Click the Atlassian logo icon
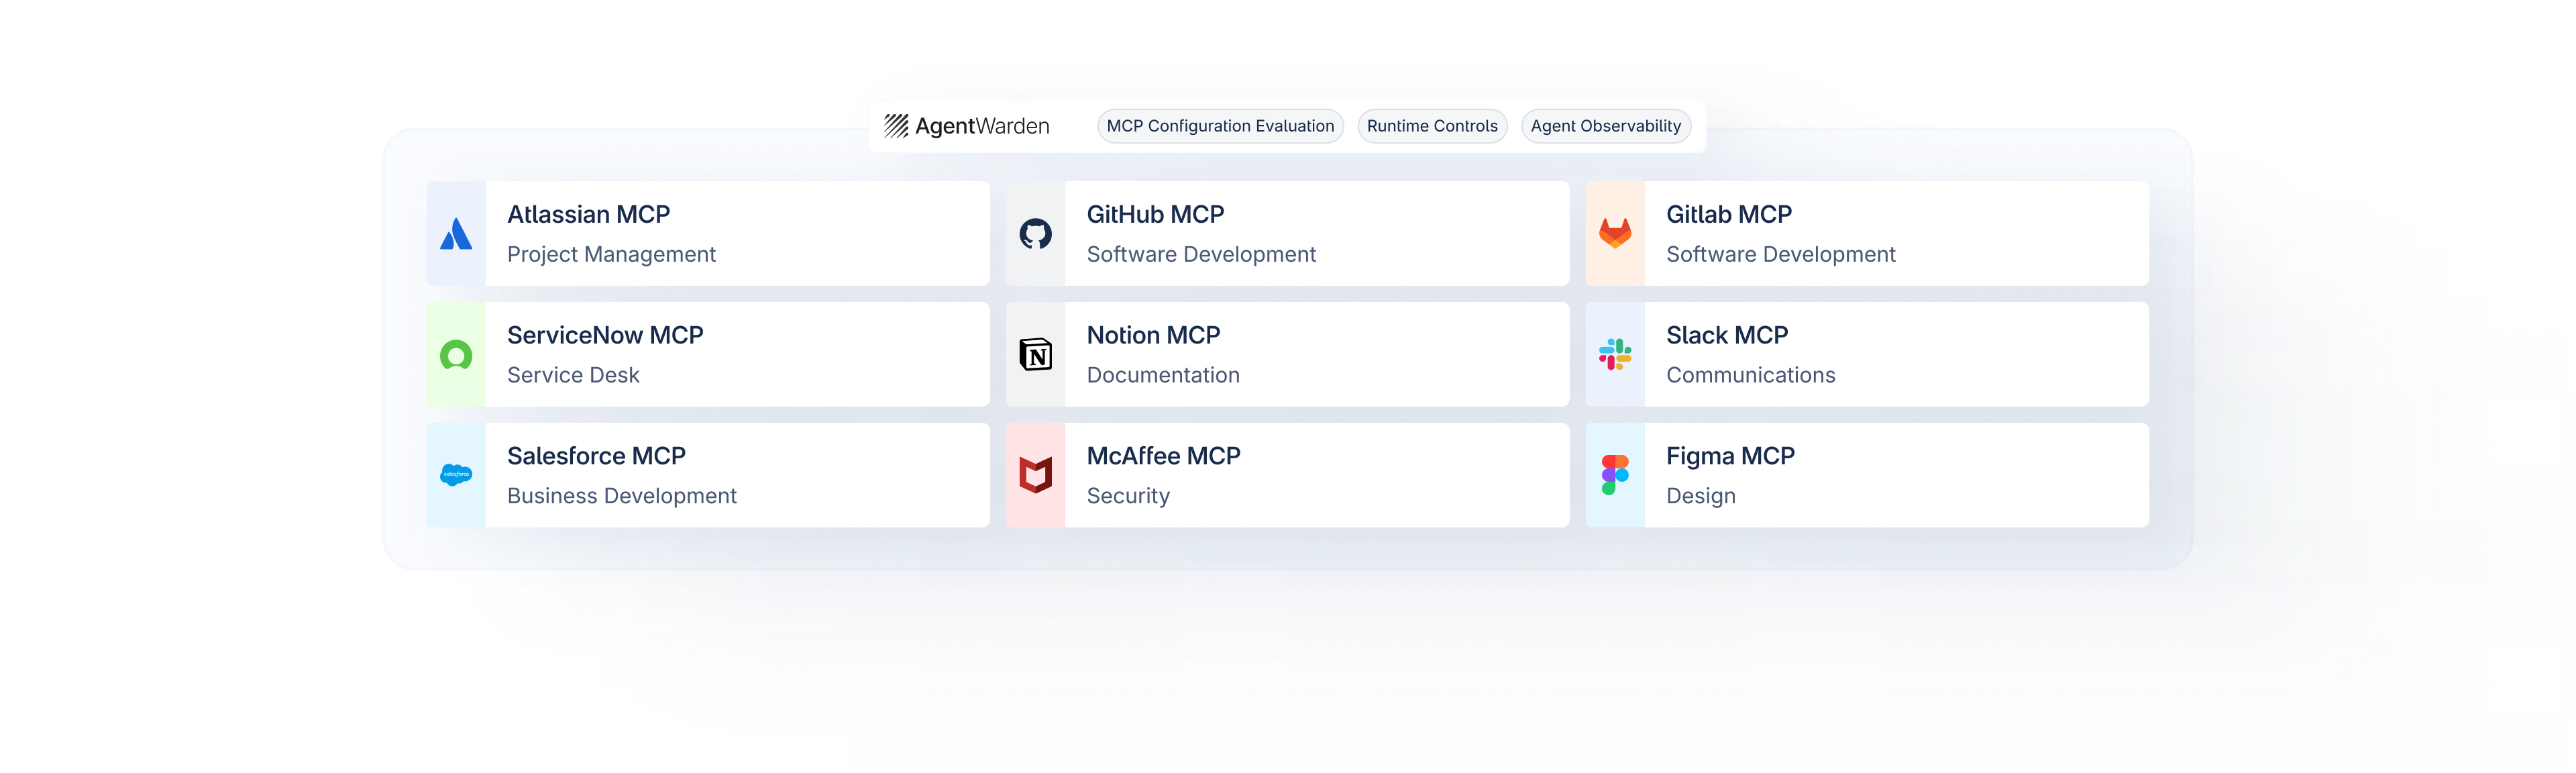 456,234
